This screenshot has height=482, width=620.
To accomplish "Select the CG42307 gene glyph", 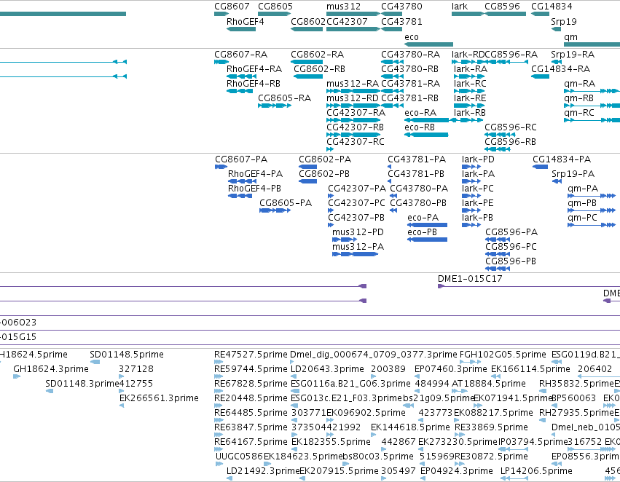I will (353, 29).
